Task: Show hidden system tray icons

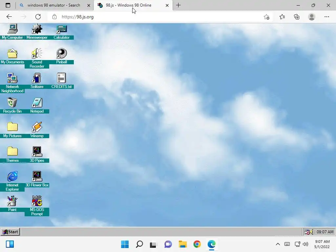Action: (278, 244)
